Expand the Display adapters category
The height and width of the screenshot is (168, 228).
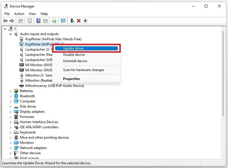pyautogui.click(x=10, y=112)
